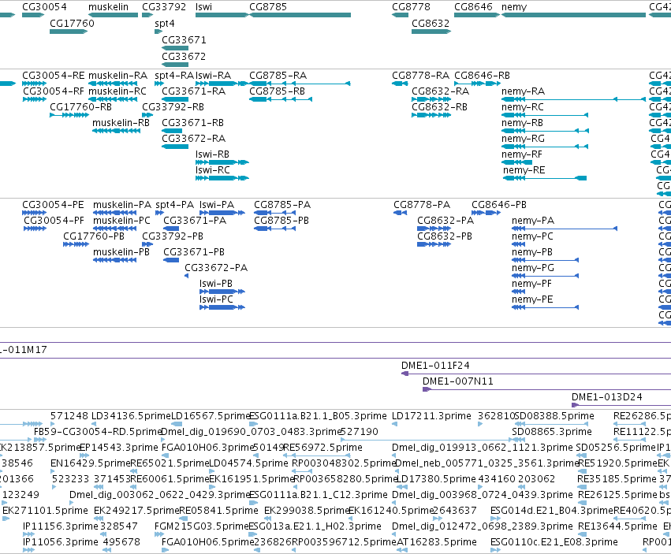671x554 pixels.
Task: Select EST FB59-CG30054-RD.5prime
Action: click(39, 440)
